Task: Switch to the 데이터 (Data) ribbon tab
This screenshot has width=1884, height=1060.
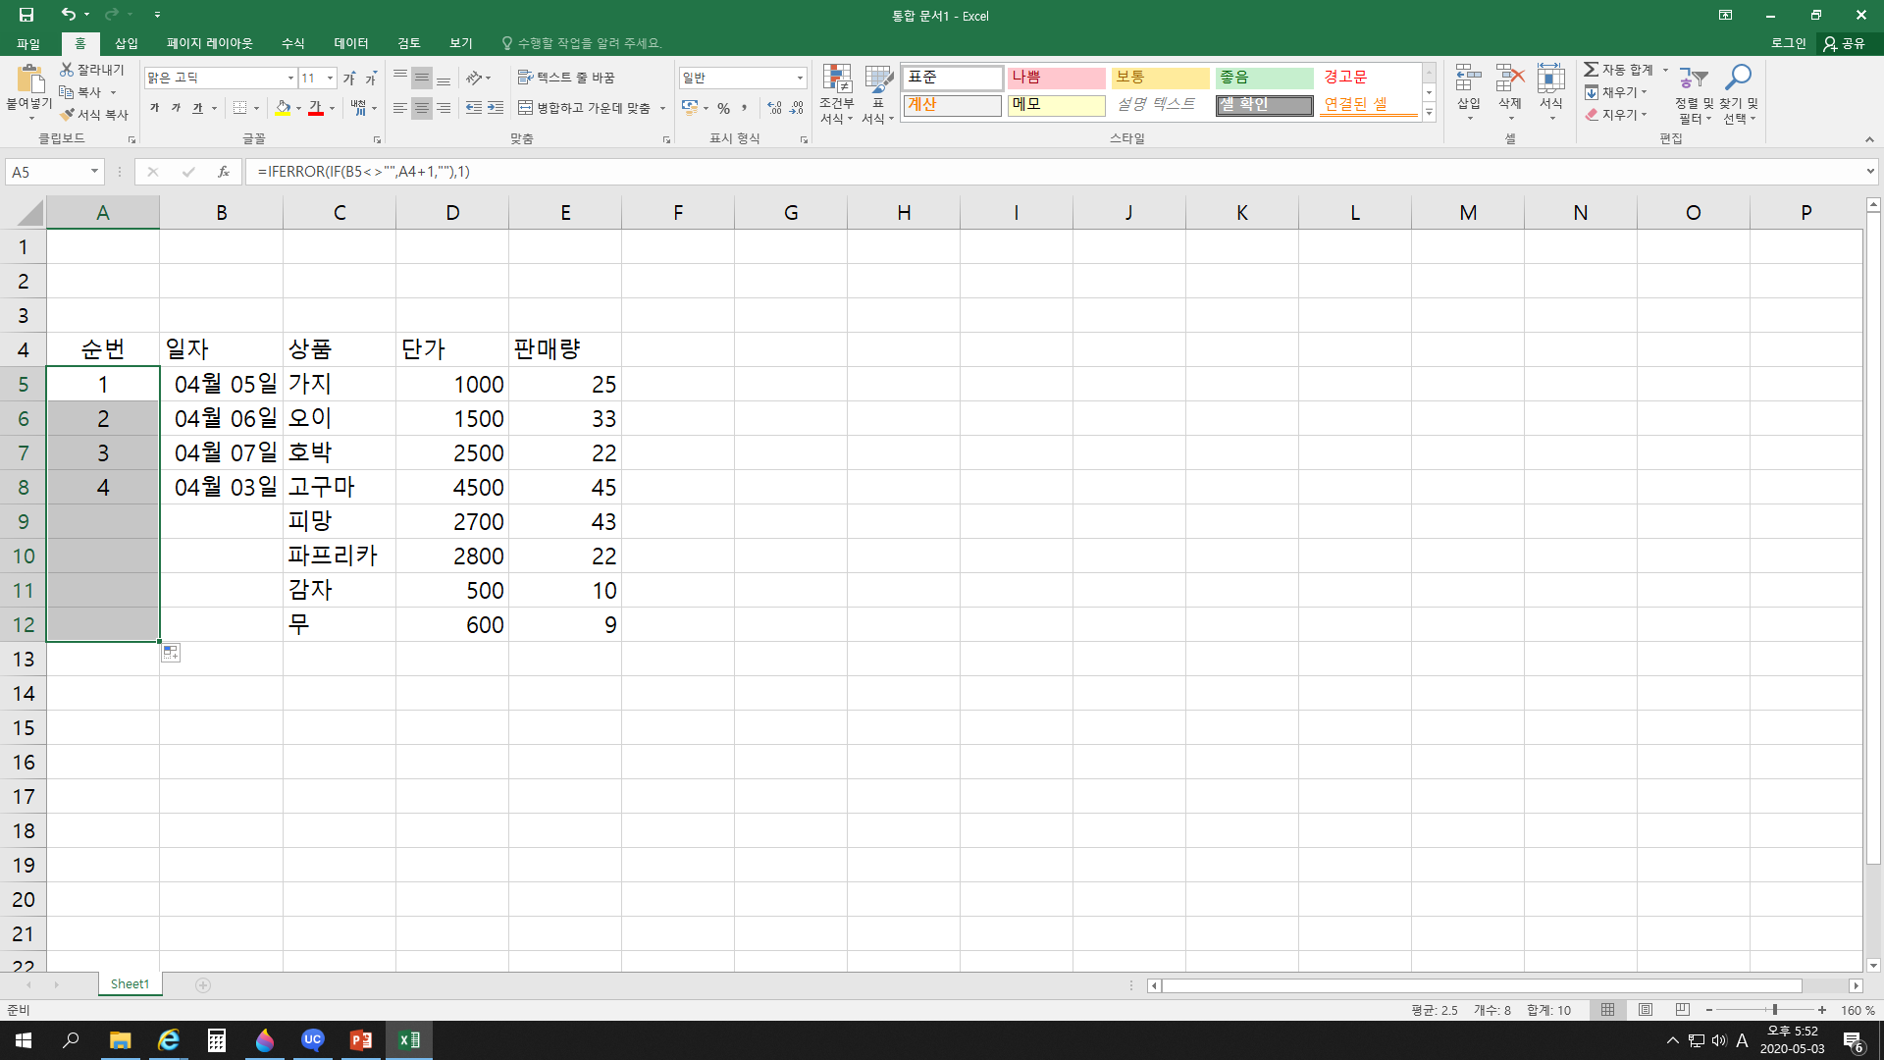Action: tap(350, 43)
